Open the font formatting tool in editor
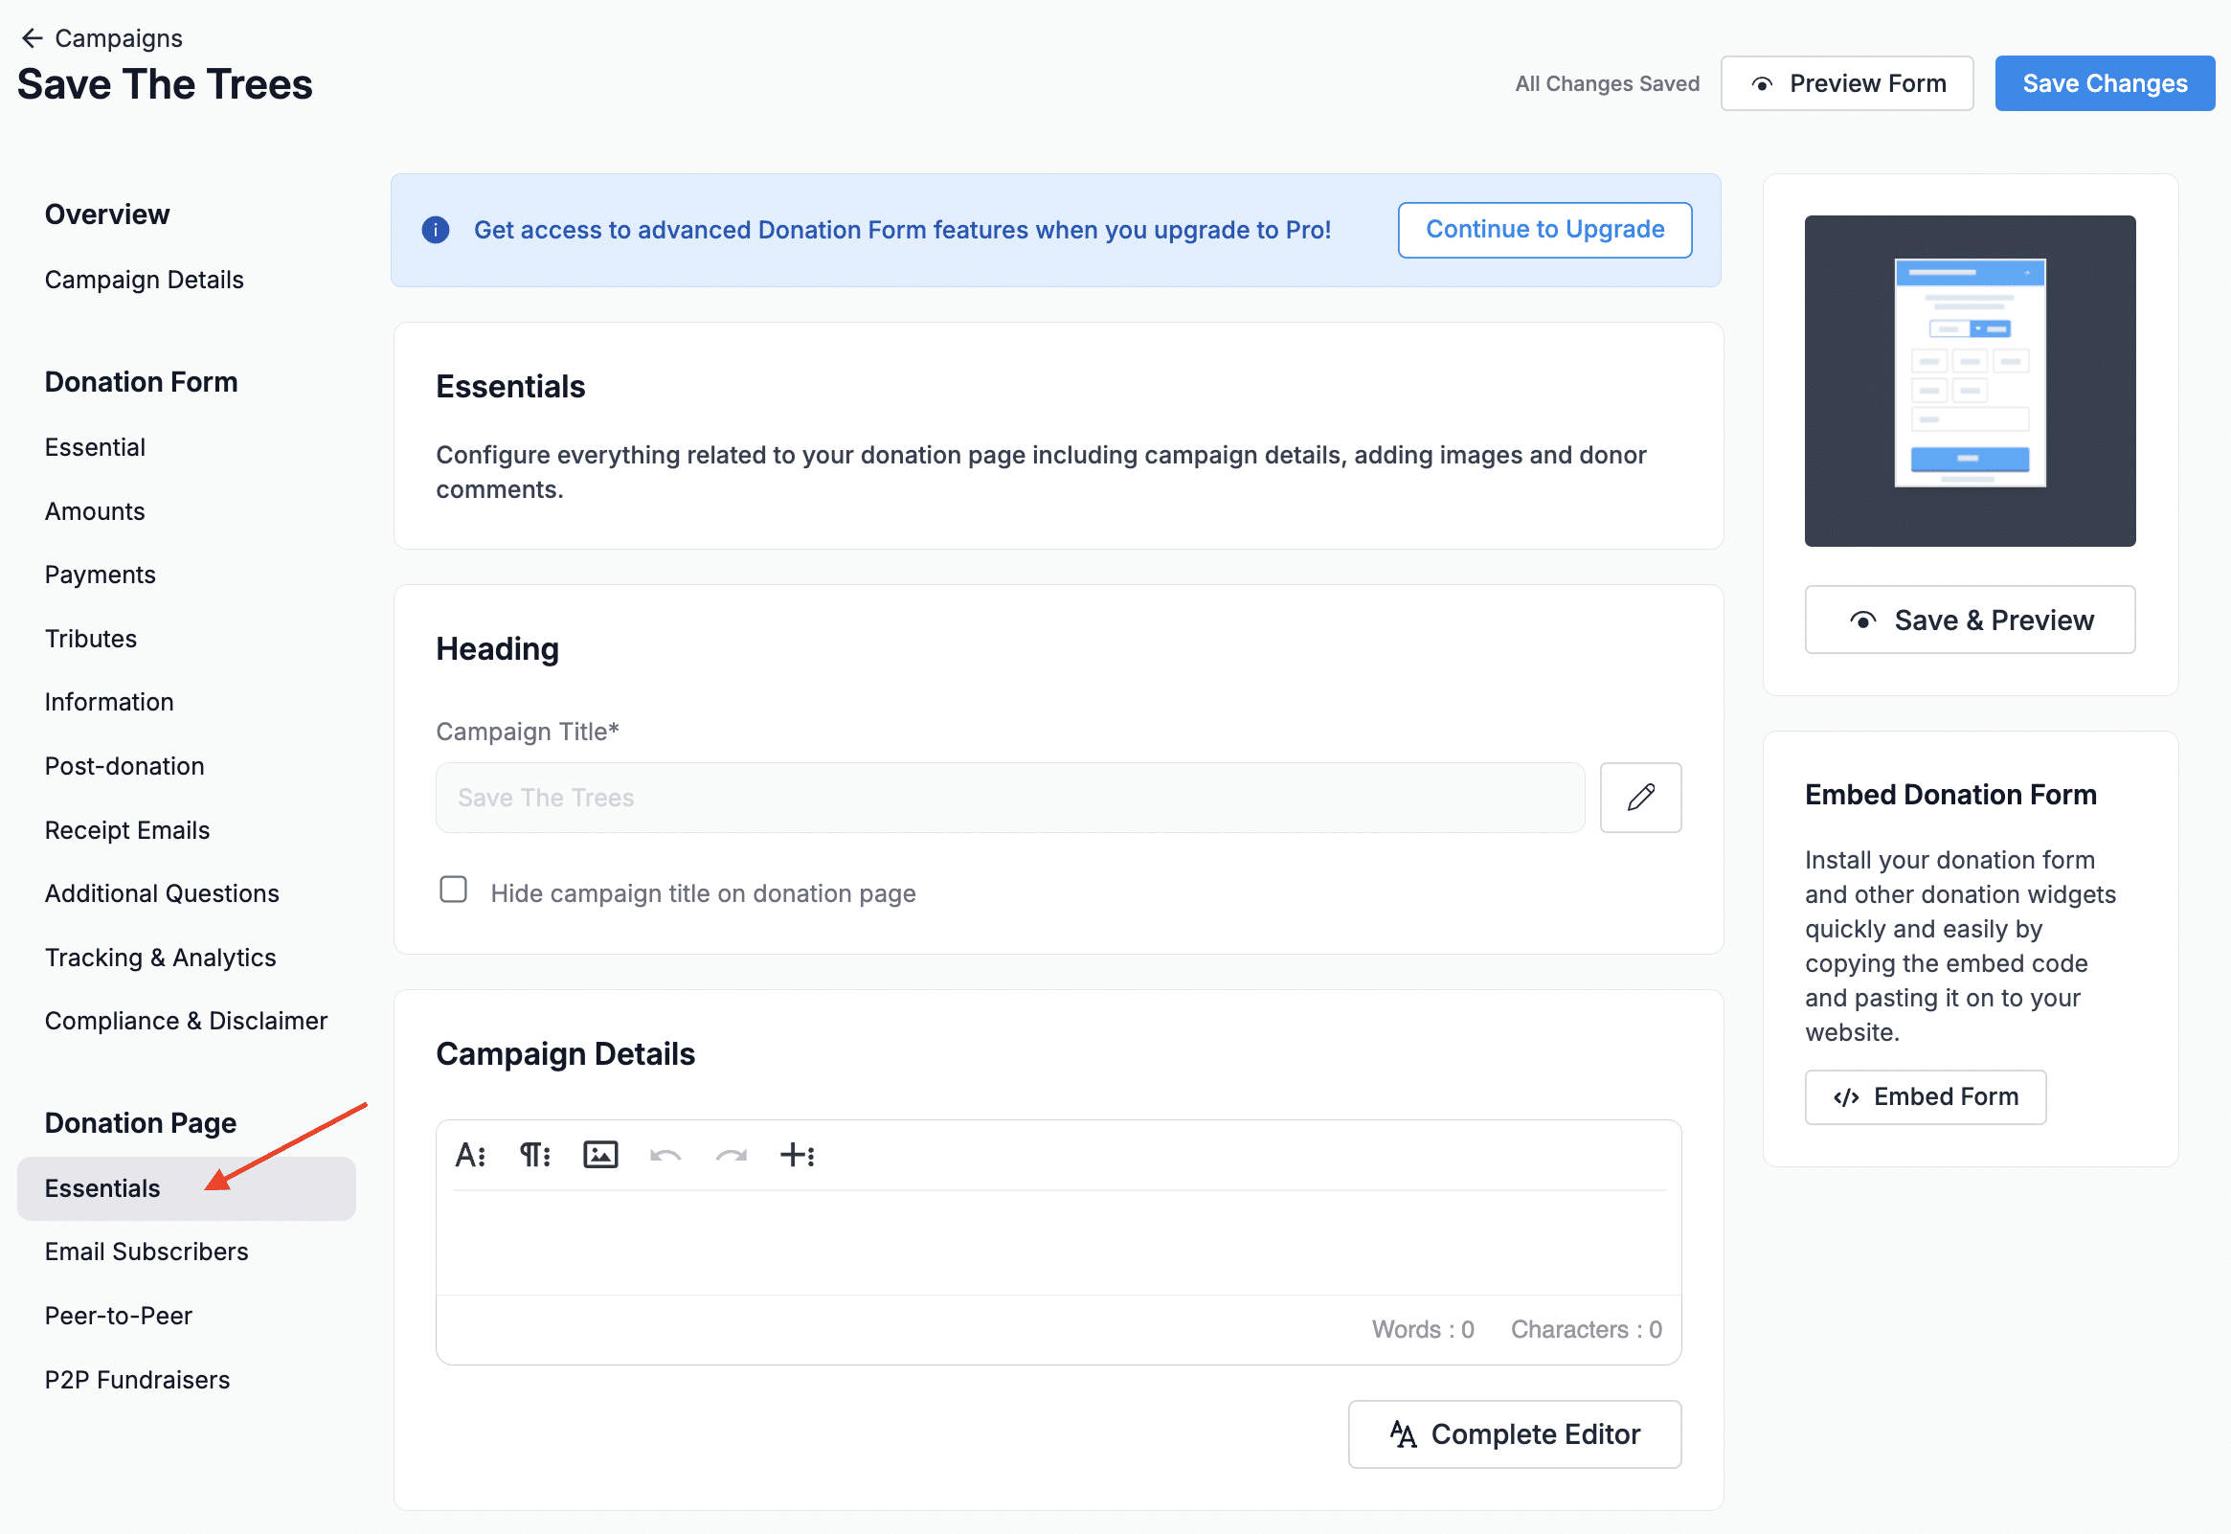 [470, 1155]
